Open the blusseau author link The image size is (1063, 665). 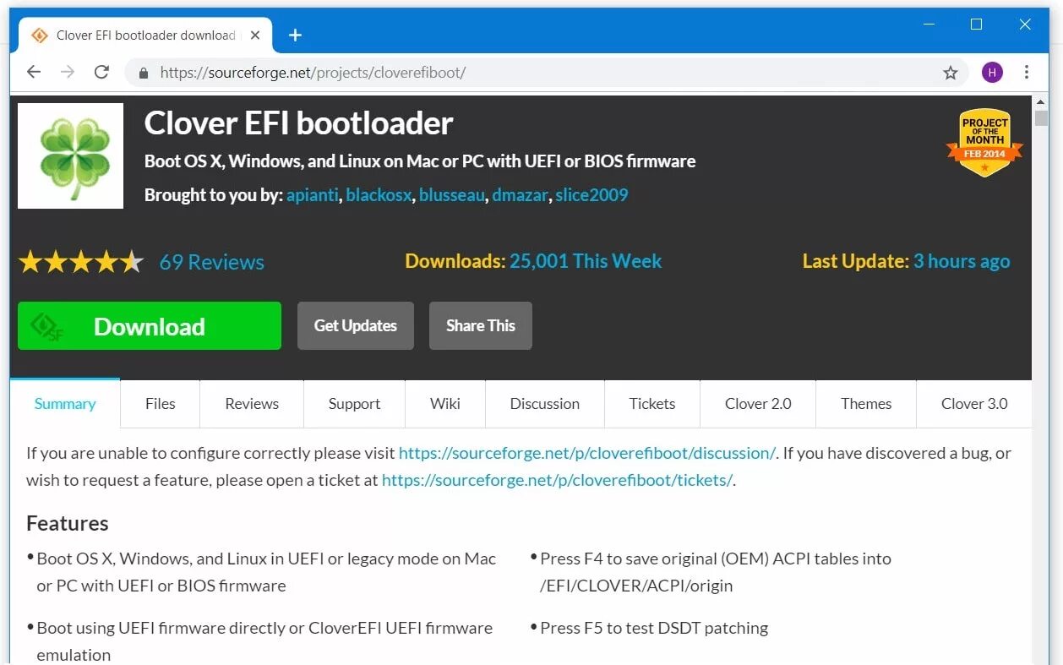point(452,195)
